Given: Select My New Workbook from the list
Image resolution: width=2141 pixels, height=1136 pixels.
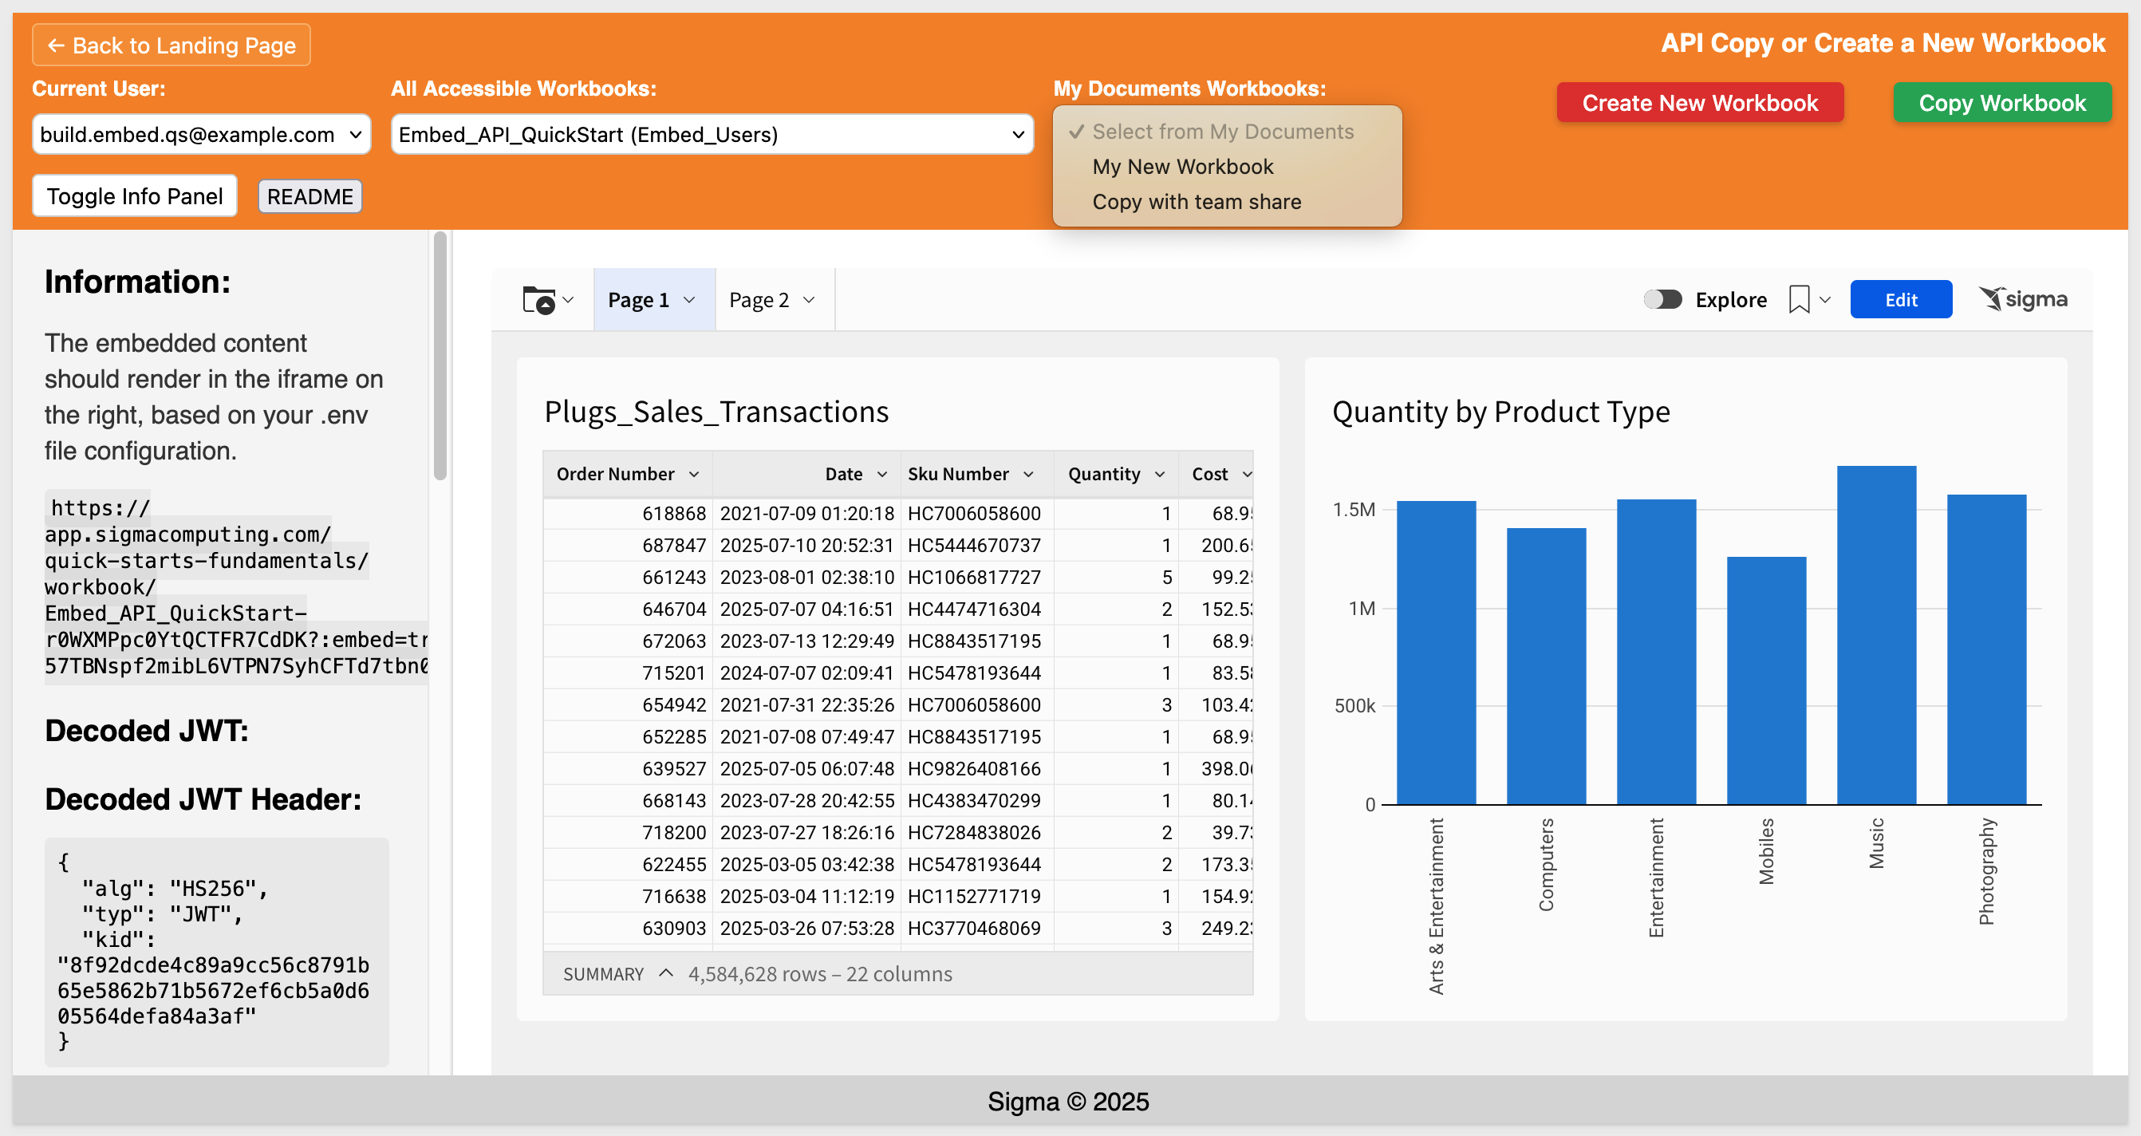Looking at the screenshot, I should pos(1182,167).
